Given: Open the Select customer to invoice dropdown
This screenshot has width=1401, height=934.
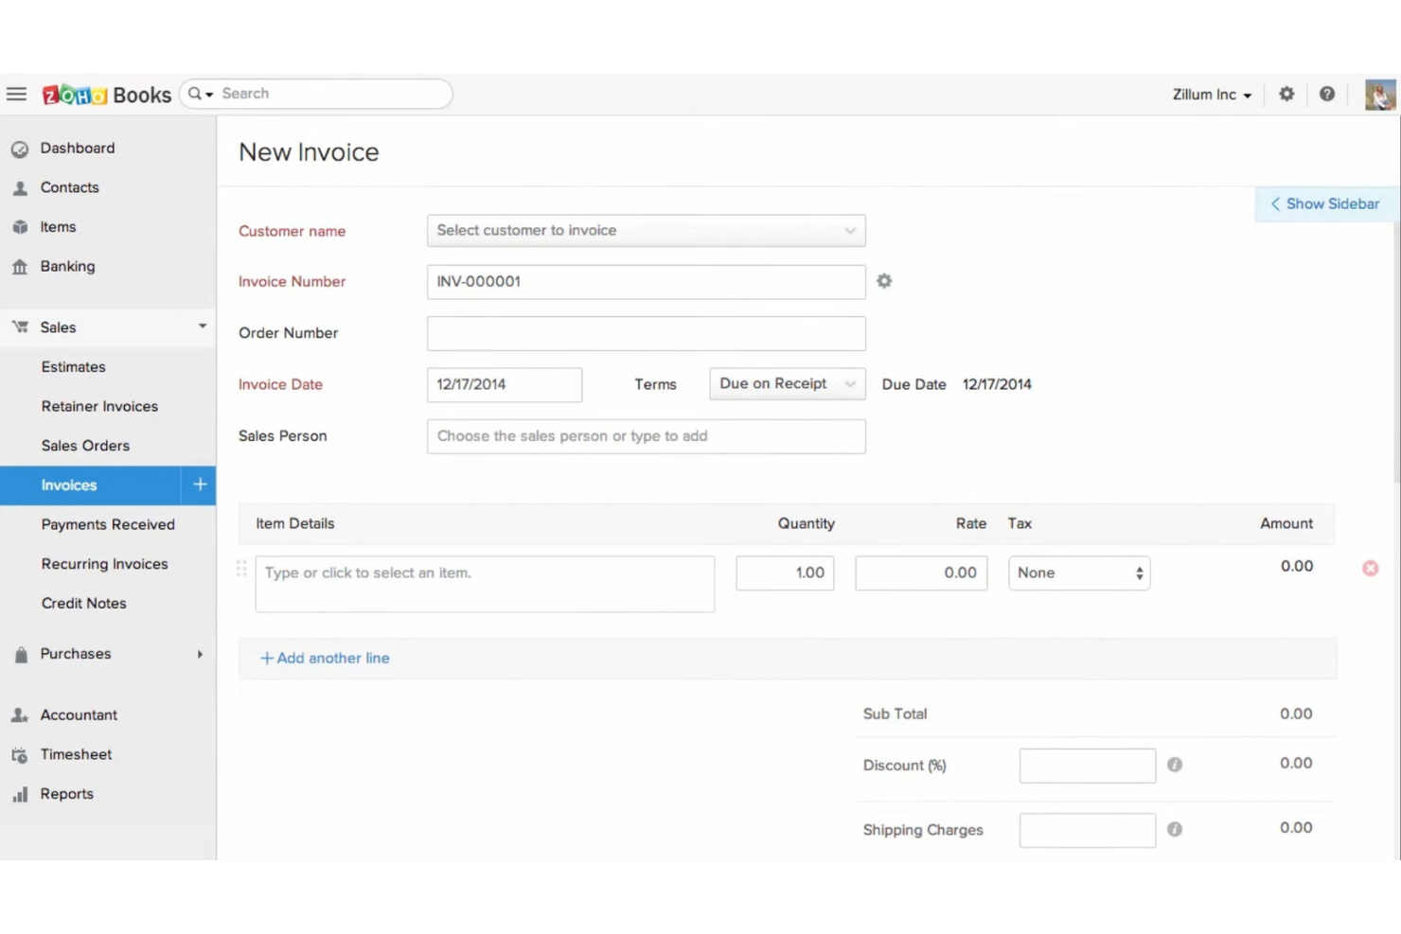Looking at the screenshot, I should click(x=646, y=231).
